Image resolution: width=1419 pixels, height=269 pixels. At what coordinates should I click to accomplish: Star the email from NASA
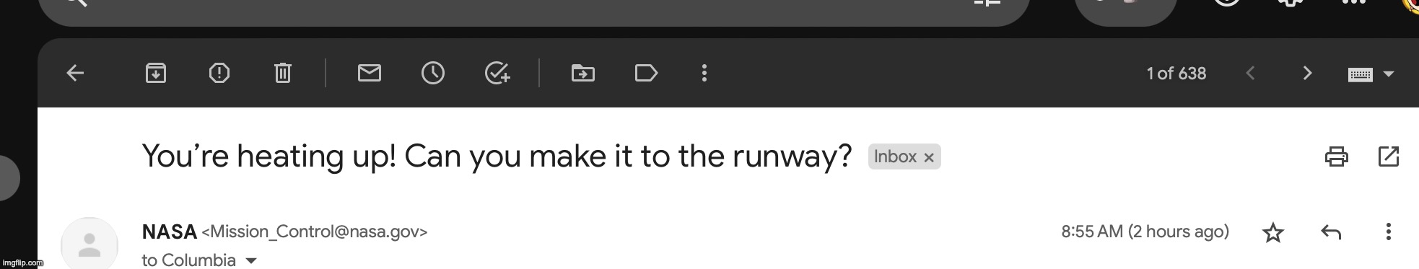[x=1273, y=232]
